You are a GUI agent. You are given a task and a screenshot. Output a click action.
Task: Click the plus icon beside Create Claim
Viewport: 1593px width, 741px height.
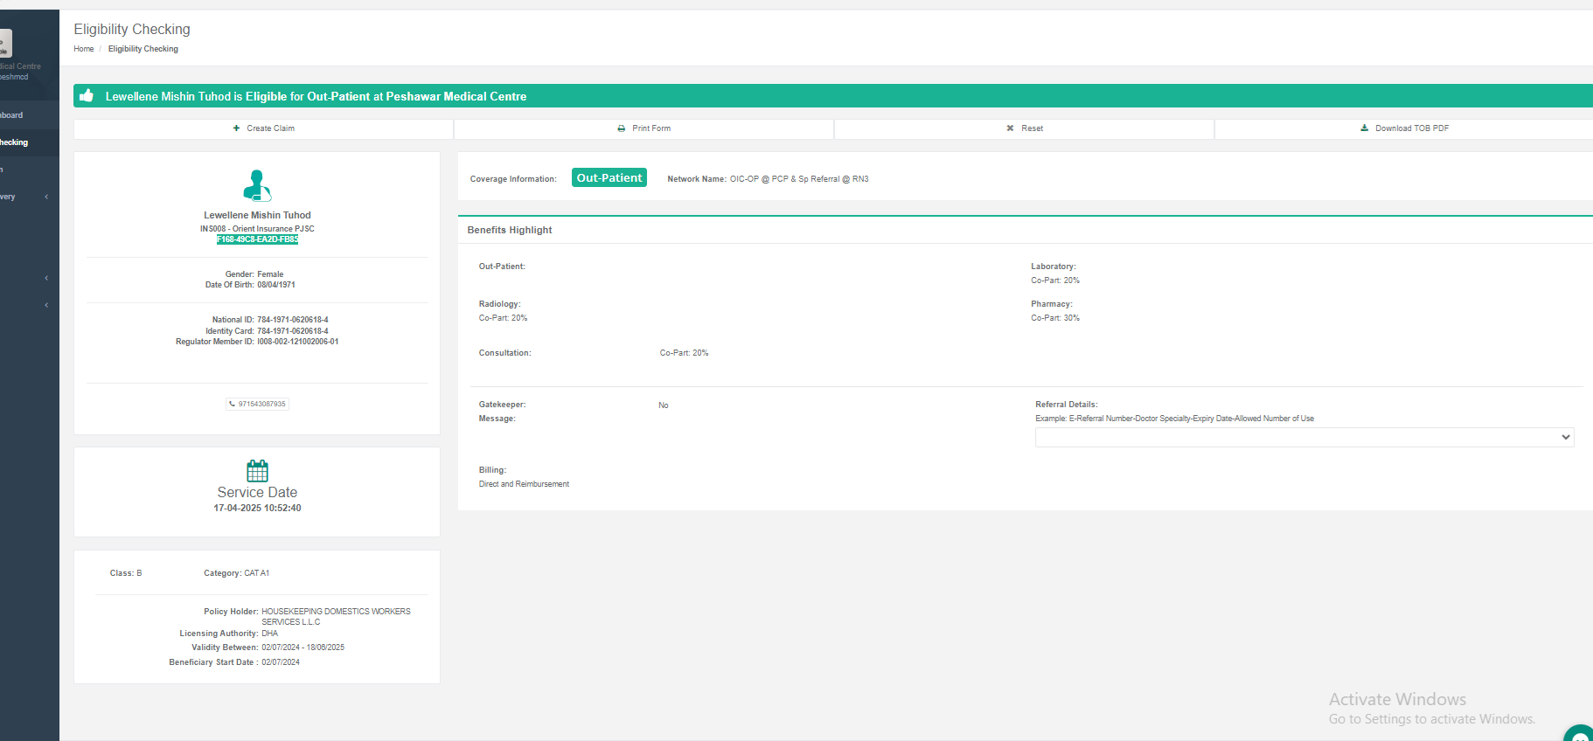[x=236, y=128]
